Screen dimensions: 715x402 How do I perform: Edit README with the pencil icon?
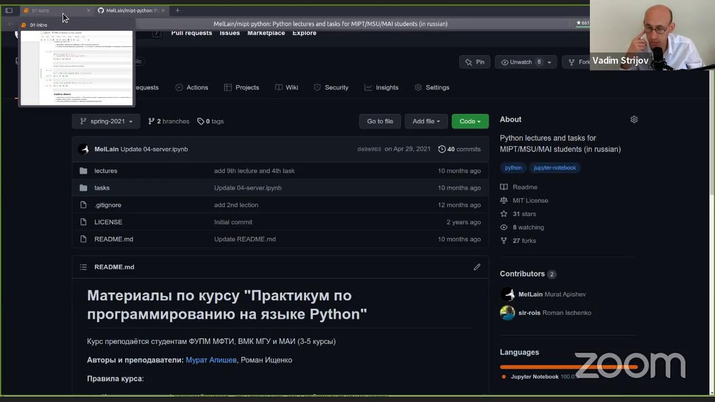pos(477,267)
